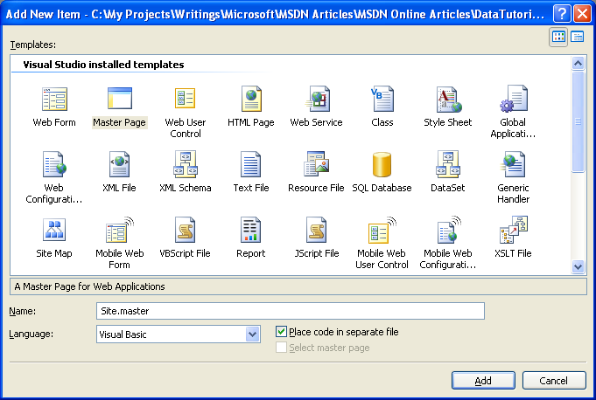This screenshot has height=400, width=596.
Task: Choose the Master Page template
Action: pyautogui.click(x=119, y=100)
